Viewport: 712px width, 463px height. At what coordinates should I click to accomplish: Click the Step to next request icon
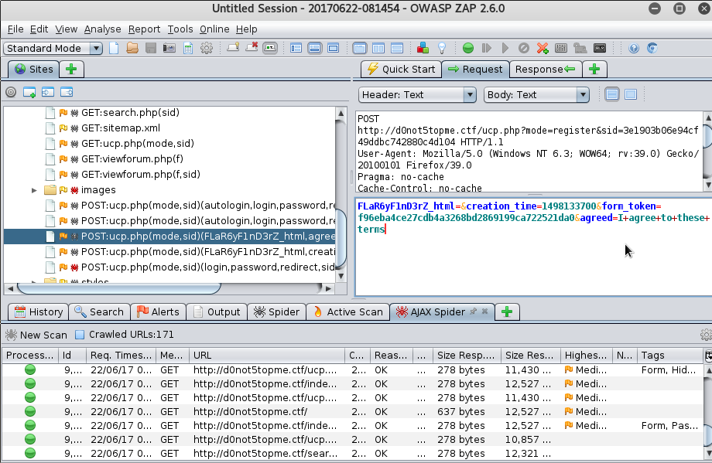pyautogui.click(x=486, y=48)
